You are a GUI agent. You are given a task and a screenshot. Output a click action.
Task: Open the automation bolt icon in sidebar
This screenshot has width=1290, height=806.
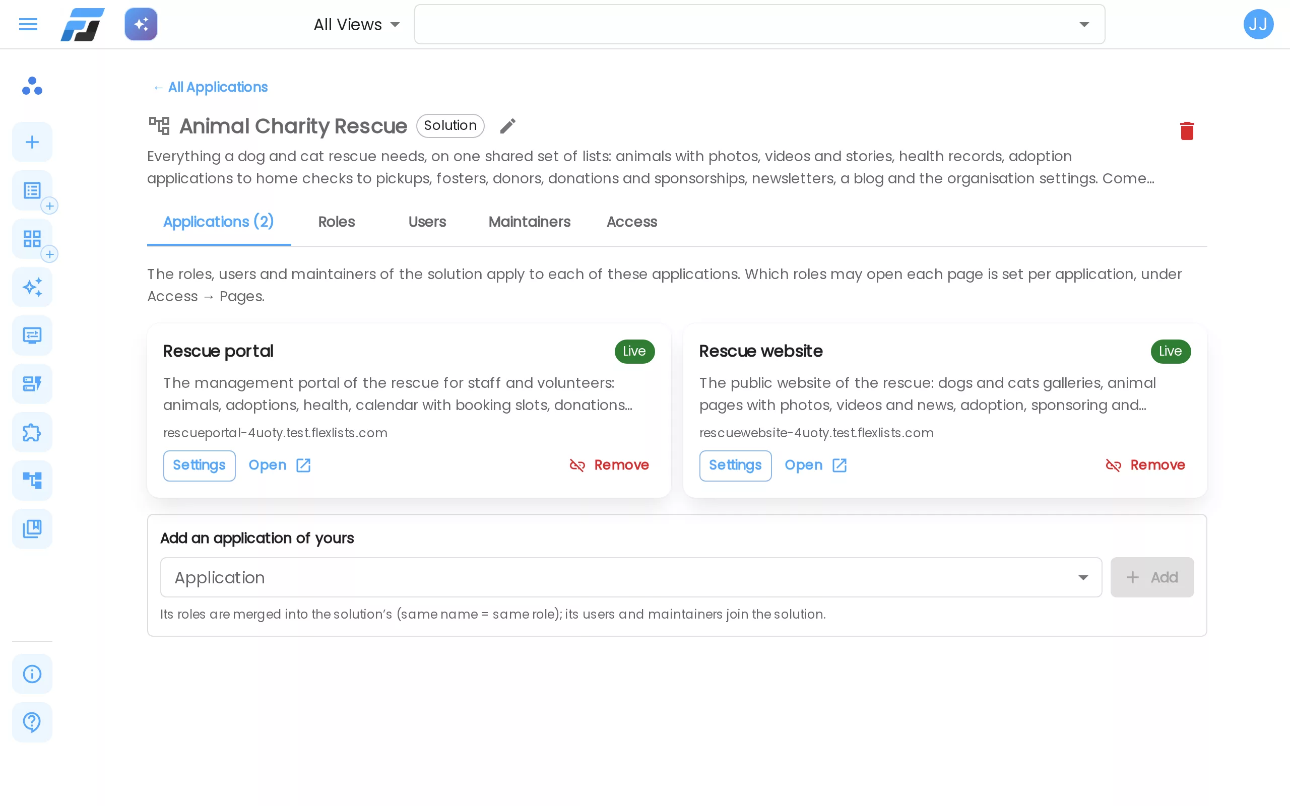33,384
